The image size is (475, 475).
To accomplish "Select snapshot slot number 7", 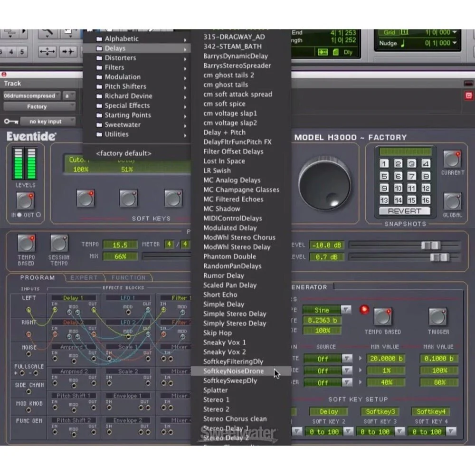I will 412,176.
